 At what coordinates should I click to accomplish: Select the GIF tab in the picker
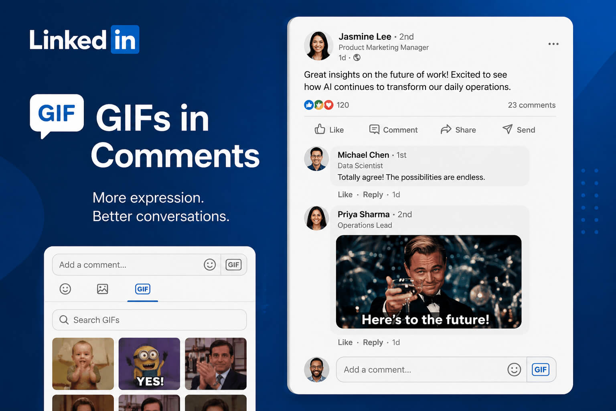tap(142, 289)
